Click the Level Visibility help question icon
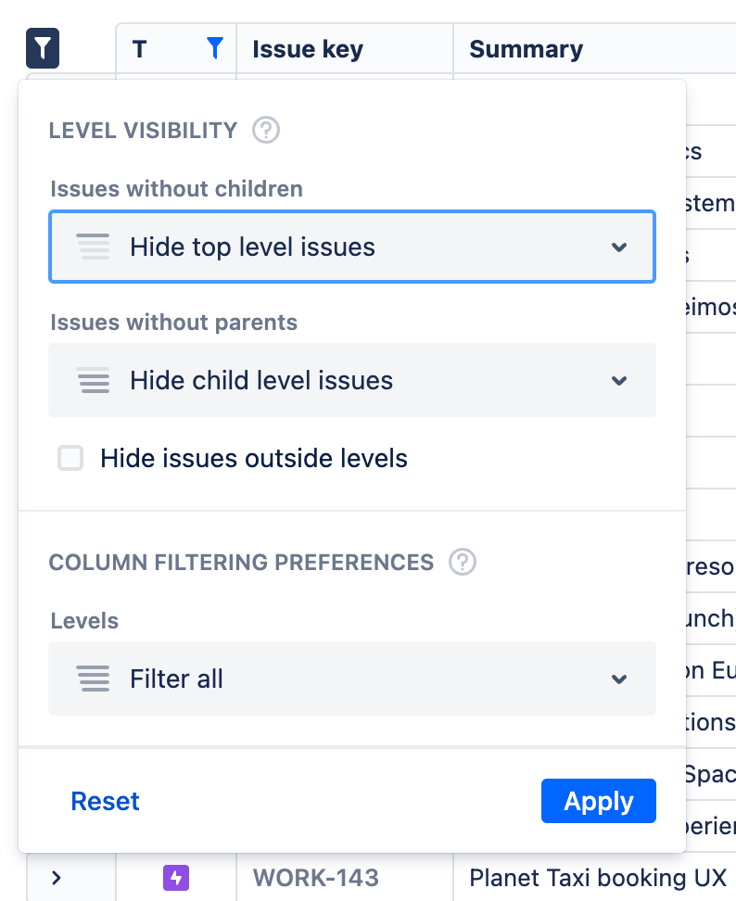 tap(266, 130)
